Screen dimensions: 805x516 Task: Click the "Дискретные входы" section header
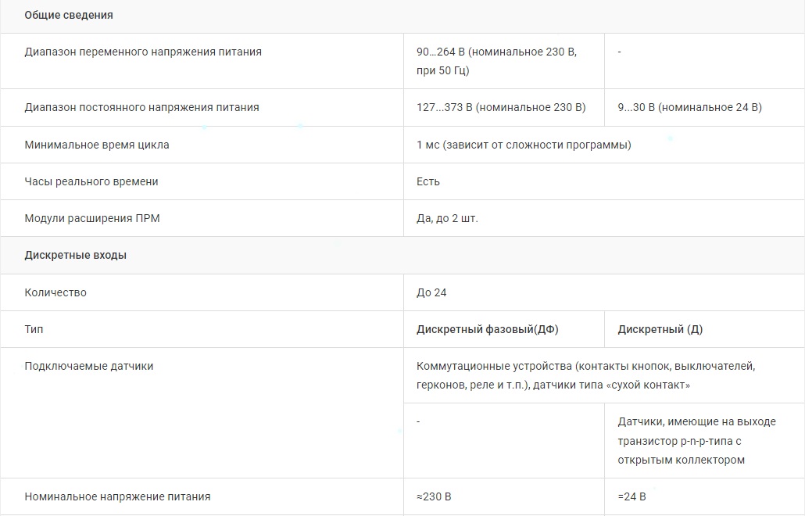pyautogui.click(x=76, y=256)
